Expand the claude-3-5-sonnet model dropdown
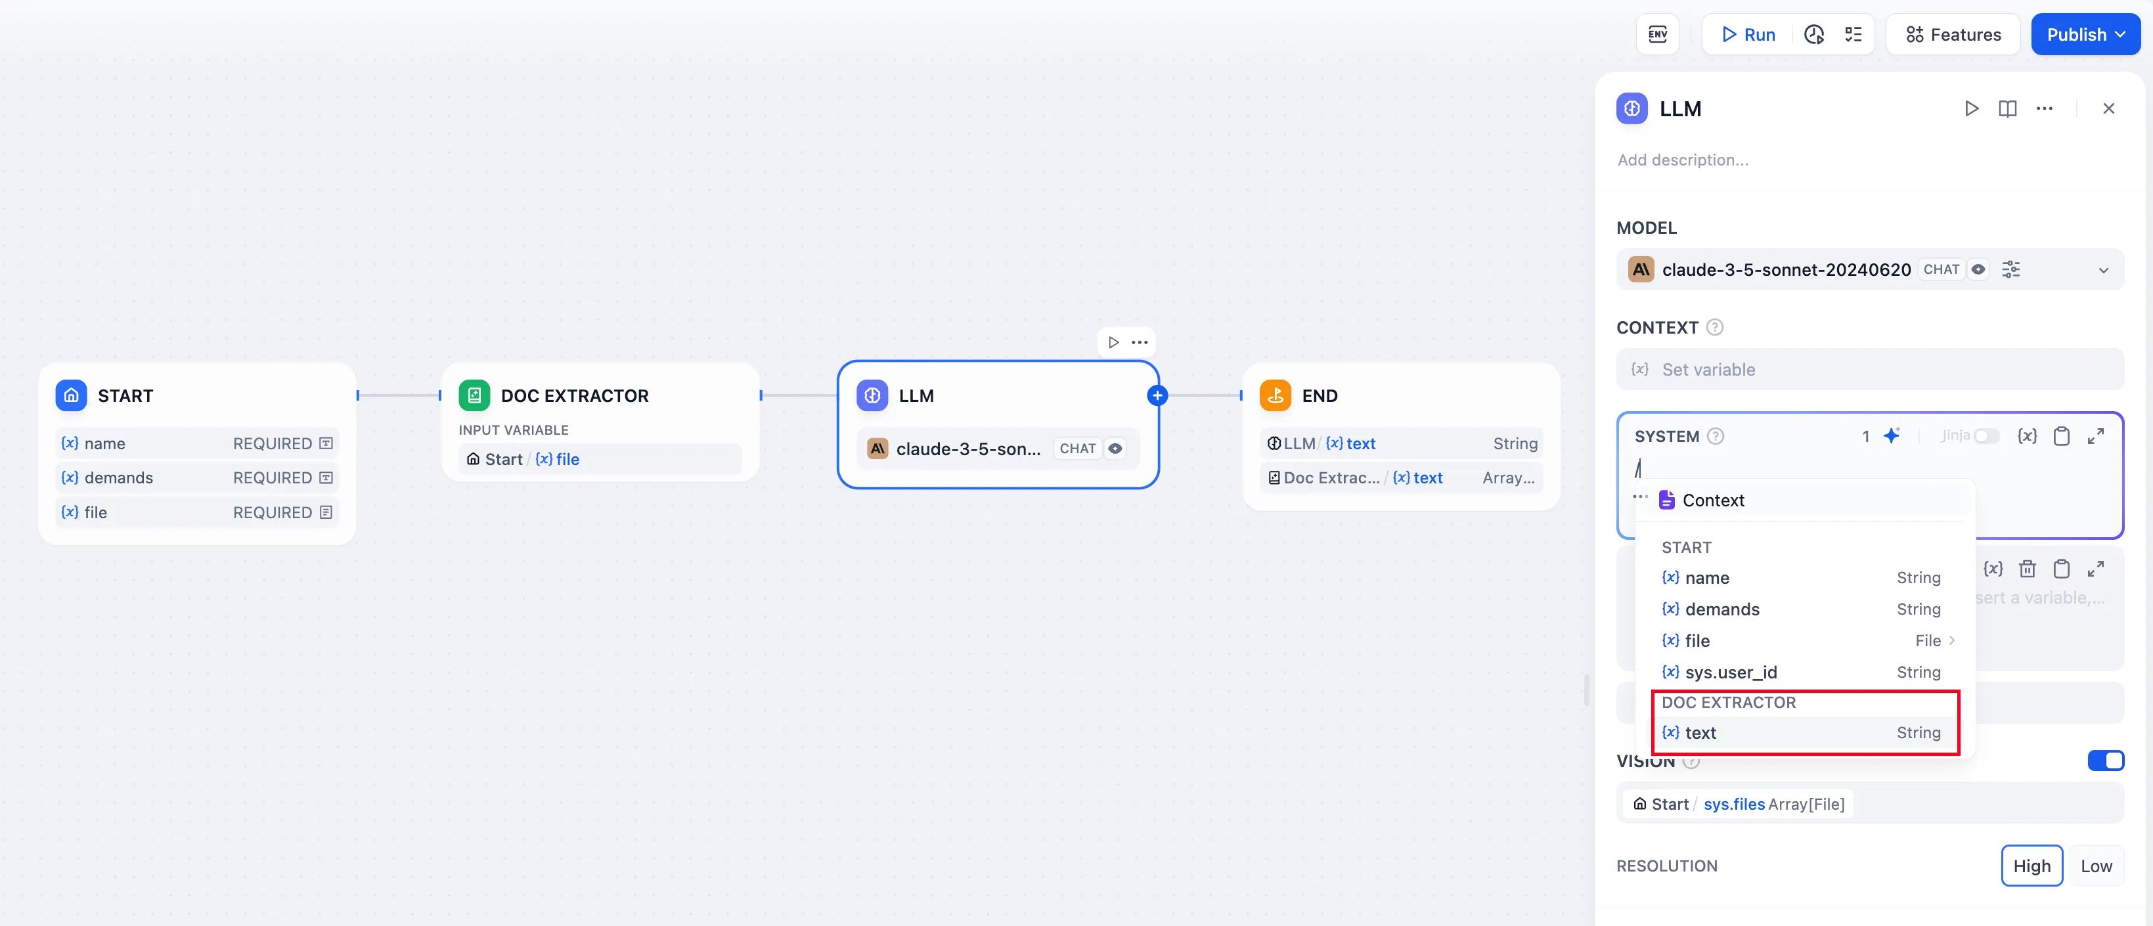 pyautogui.click(x=2103, y=270)
